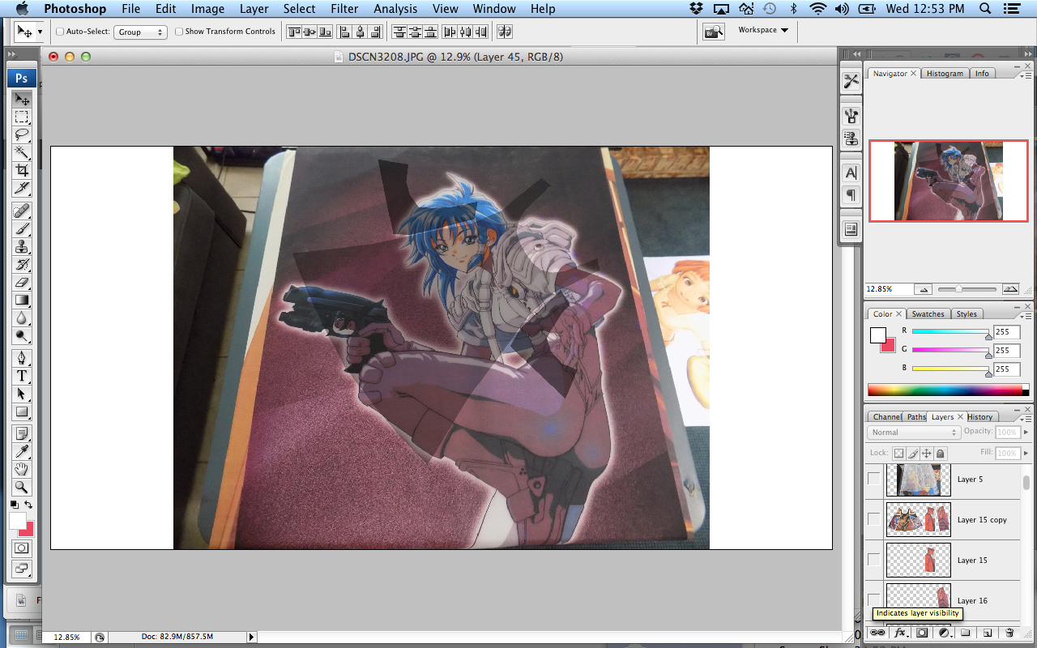Click the Auto-Align Layers icon
Screen dimensions: 1037x648
click(505, 32)
